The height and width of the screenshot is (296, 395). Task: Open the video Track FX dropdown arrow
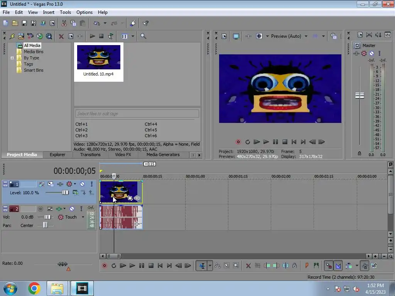(75, 184)
